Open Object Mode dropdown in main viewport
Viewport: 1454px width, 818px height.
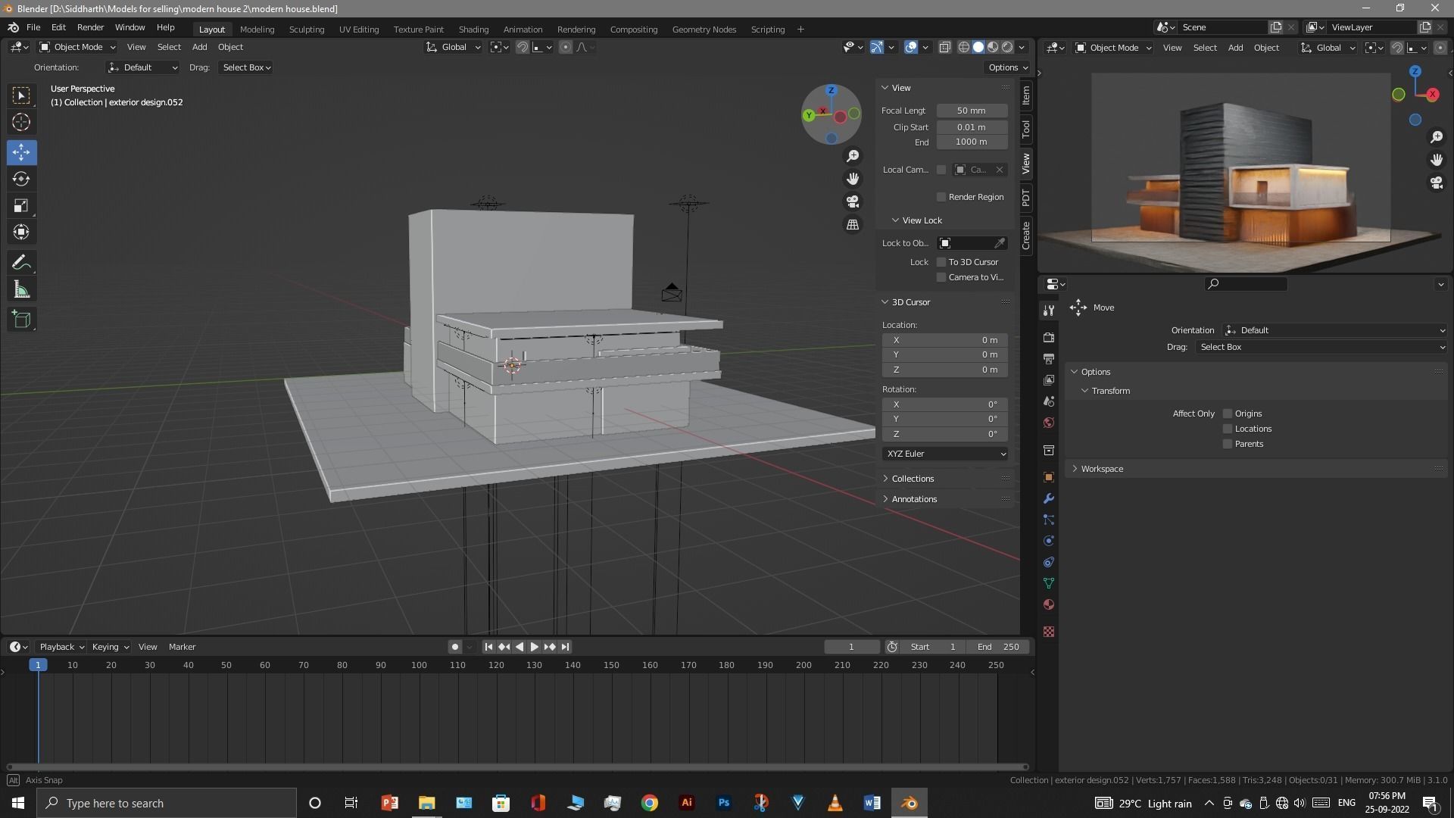[x=76, y=47]
